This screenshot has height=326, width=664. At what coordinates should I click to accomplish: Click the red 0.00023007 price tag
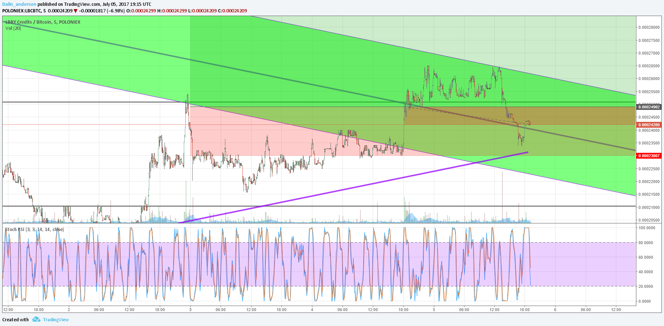[x=649, y=156]
